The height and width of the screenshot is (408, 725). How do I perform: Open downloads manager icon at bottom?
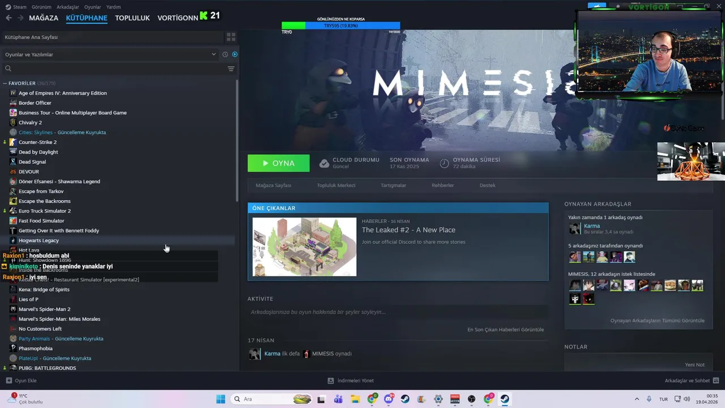click(x=331, y=381)
